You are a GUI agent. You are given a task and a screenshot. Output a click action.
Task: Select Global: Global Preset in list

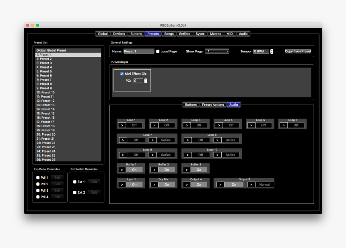click(x=68, y=51)
